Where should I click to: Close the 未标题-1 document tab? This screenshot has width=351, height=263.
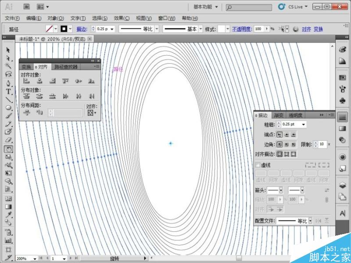pyautogui.click(x=90, y=39)
